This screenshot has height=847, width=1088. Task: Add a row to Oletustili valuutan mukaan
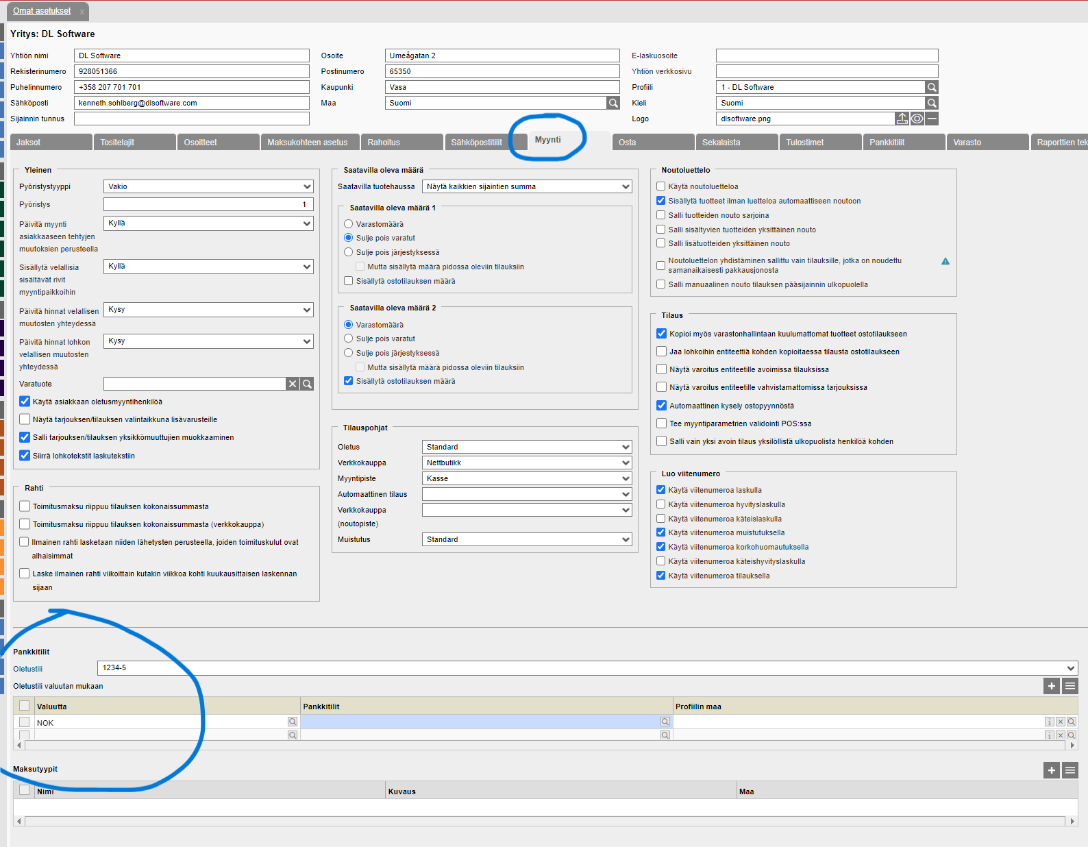(1052, 686)
